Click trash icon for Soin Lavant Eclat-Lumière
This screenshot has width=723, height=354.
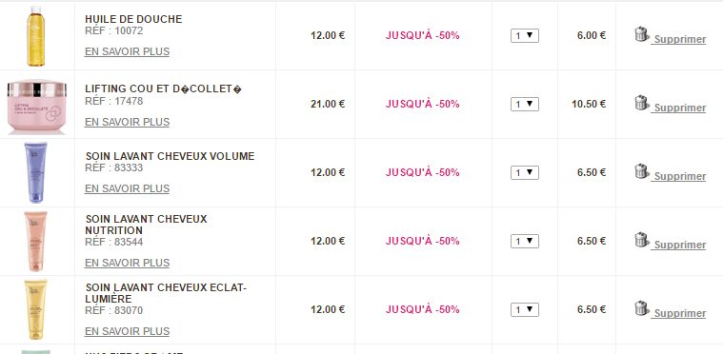641,308
